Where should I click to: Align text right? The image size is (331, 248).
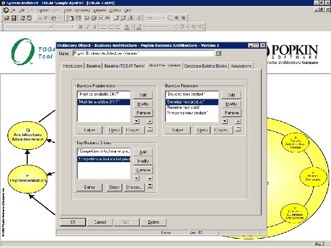(x=119, y=27)
